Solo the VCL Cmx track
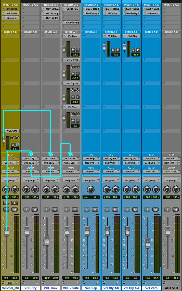182x291 pixels. tap(46, 210)
